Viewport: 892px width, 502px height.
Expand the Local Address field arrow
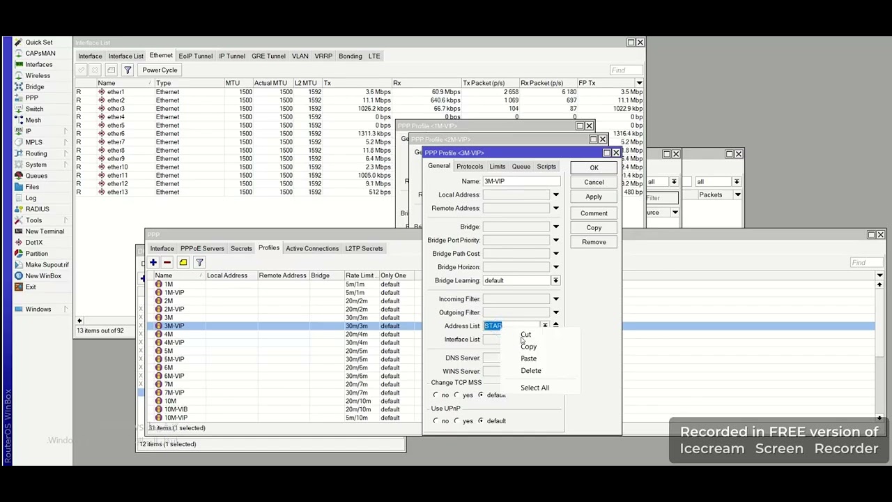[x=555, y=195]
